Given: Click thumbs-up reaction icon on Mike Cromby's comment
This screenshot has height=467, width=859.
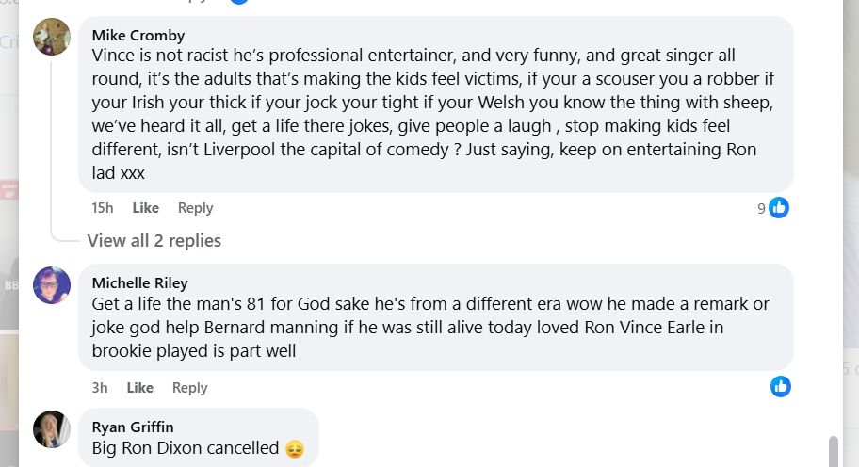Looking at the screenshot, I should click(779, 208).
